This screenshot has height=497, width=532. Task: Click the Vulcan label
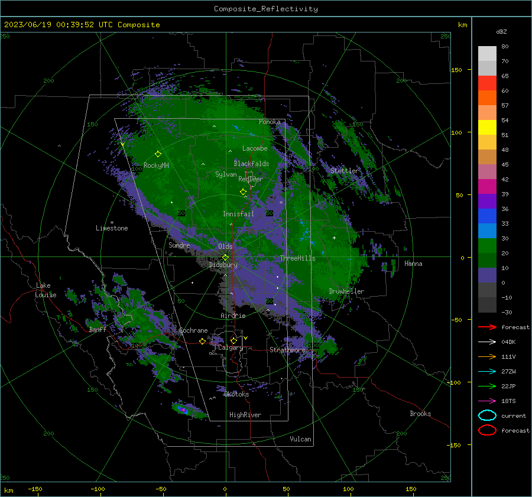300,439
